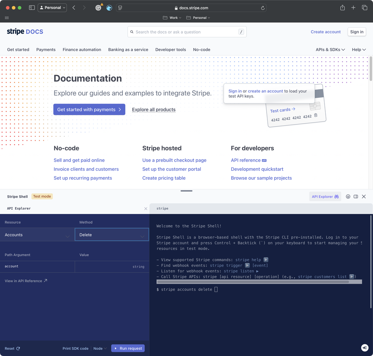
Task: Open Developer tools nav item
Action: click(170, 50)
